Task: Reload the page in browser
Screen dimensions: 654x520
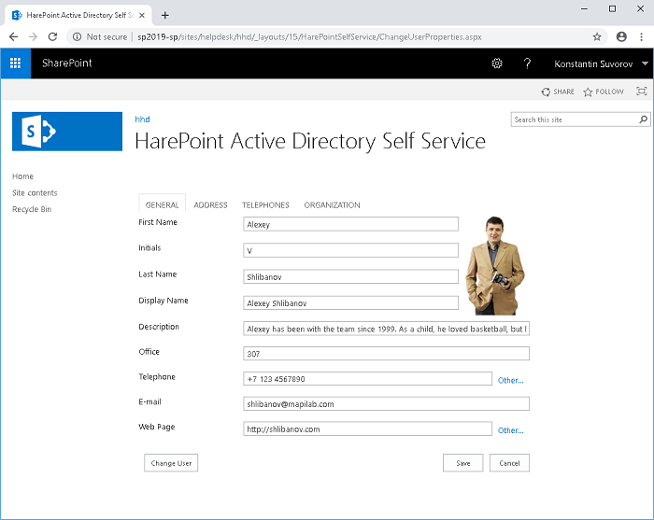Action: point(52,36)
